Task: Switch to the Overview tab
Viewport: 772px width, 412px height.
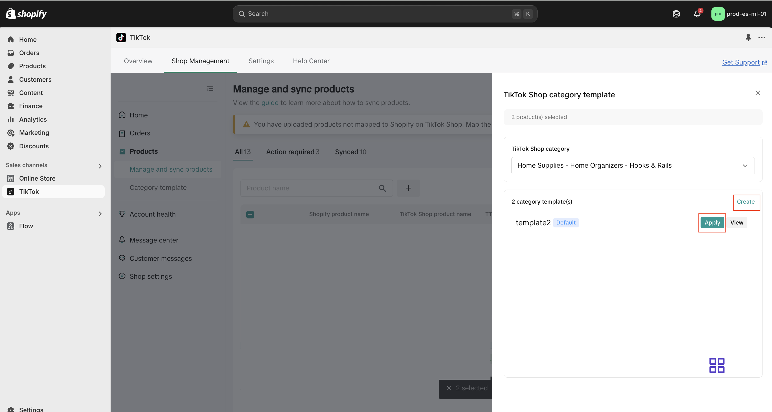Action: pos(138,61)
